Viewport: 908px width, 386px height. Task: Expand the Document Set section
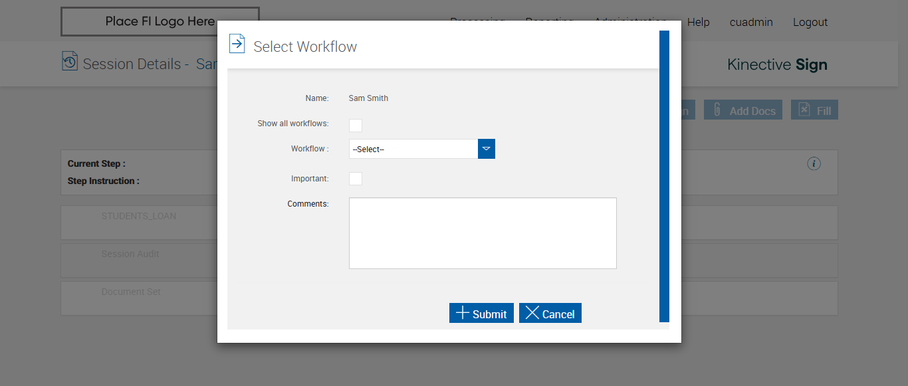[x=131, y=292]
